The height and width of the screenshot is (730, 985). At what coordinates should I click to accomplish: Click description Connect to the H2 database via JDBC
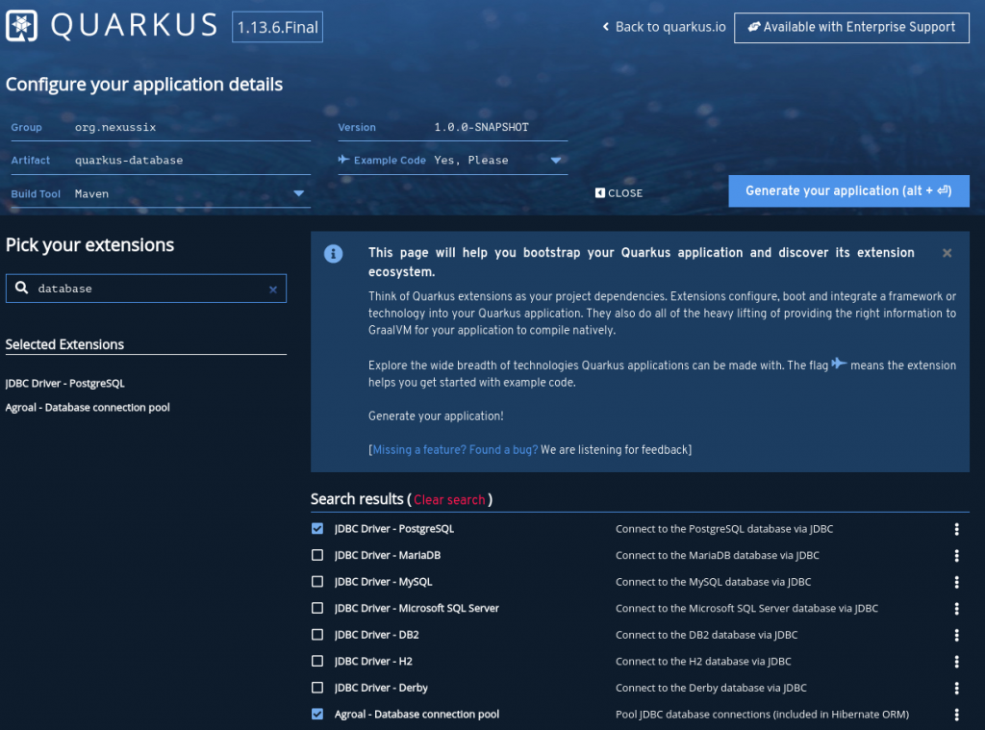(x=703, y=661)
